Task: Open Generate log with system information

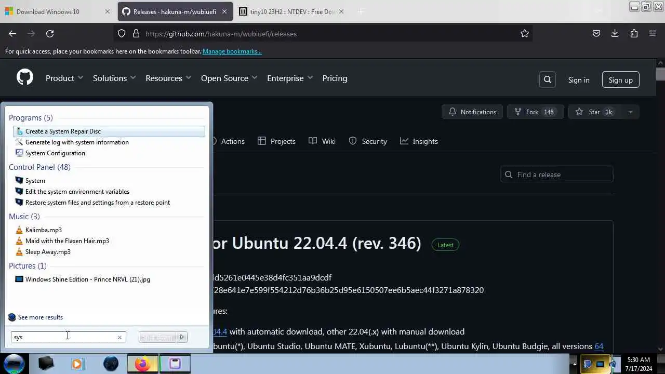Action: click(77, 142)
